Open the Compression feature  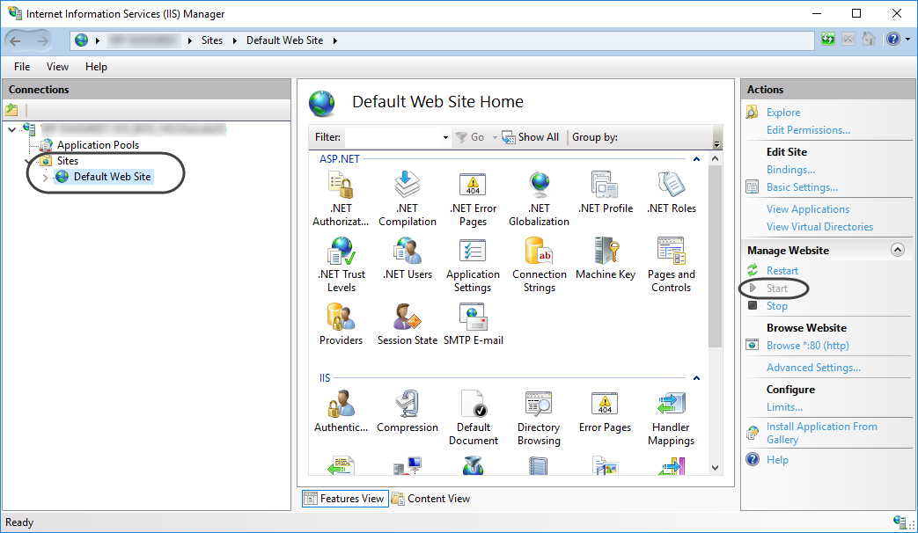408,412
